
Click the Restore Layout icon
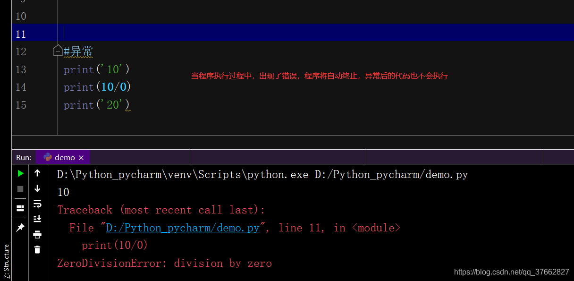(20, 208)
